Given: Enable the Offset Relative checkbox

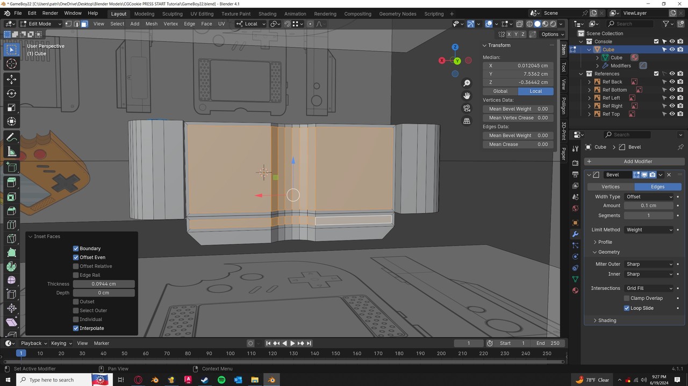Looking at the screenshot, I should point(76,266).
